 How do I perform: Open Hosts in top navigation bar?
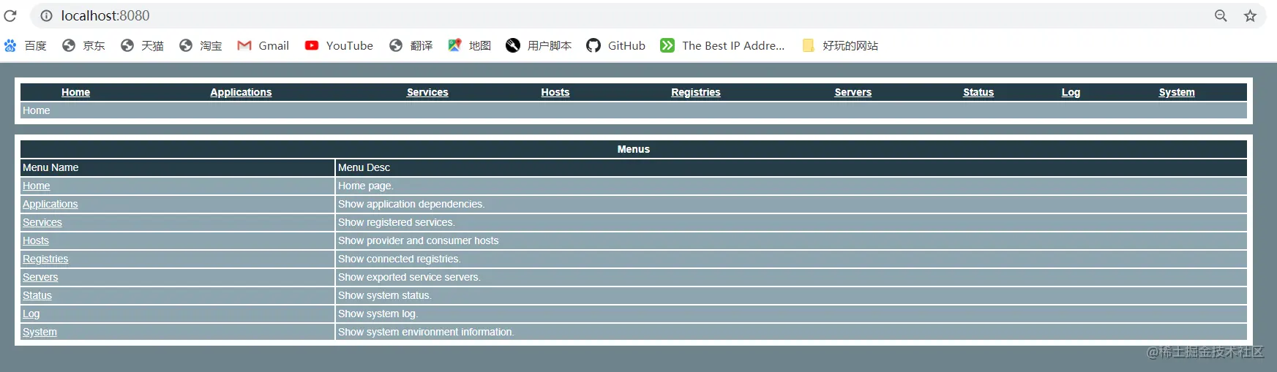[555, 92]
